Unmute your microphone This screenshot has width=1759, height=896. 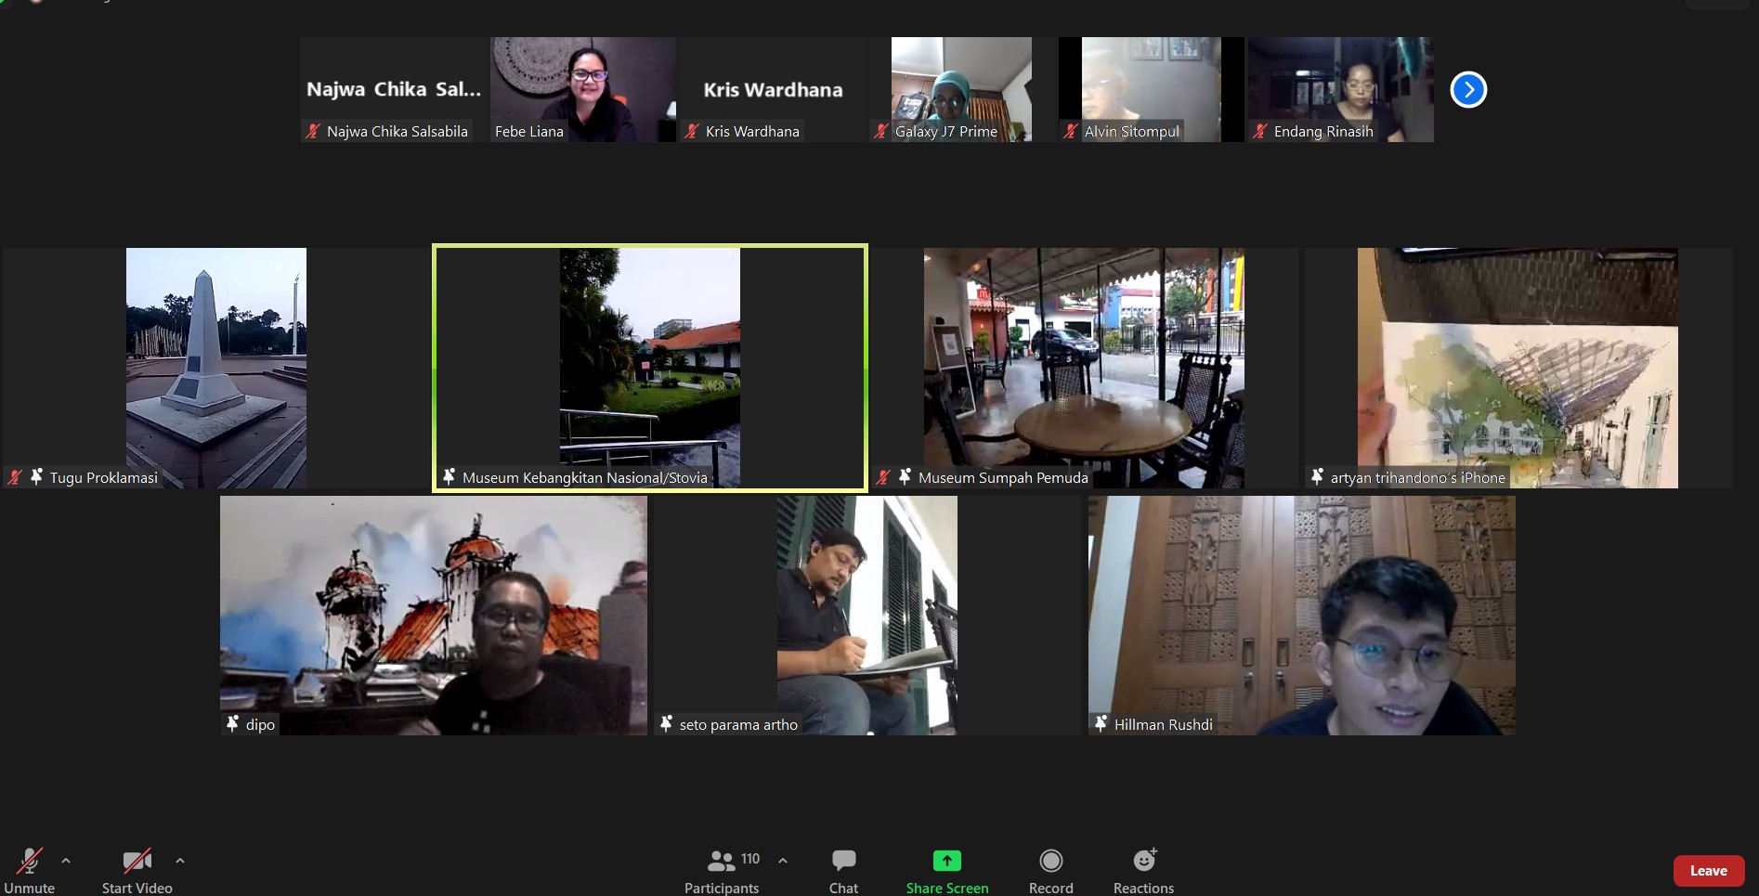click(x=30, y=871)
